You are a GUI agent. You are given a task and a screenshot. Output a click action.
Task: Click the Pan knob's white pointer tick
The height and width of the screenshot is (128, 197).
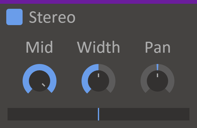coord(157,75)
